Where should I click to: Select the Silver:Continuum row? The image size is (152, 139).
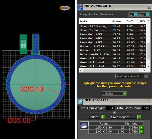coord(113,30)
